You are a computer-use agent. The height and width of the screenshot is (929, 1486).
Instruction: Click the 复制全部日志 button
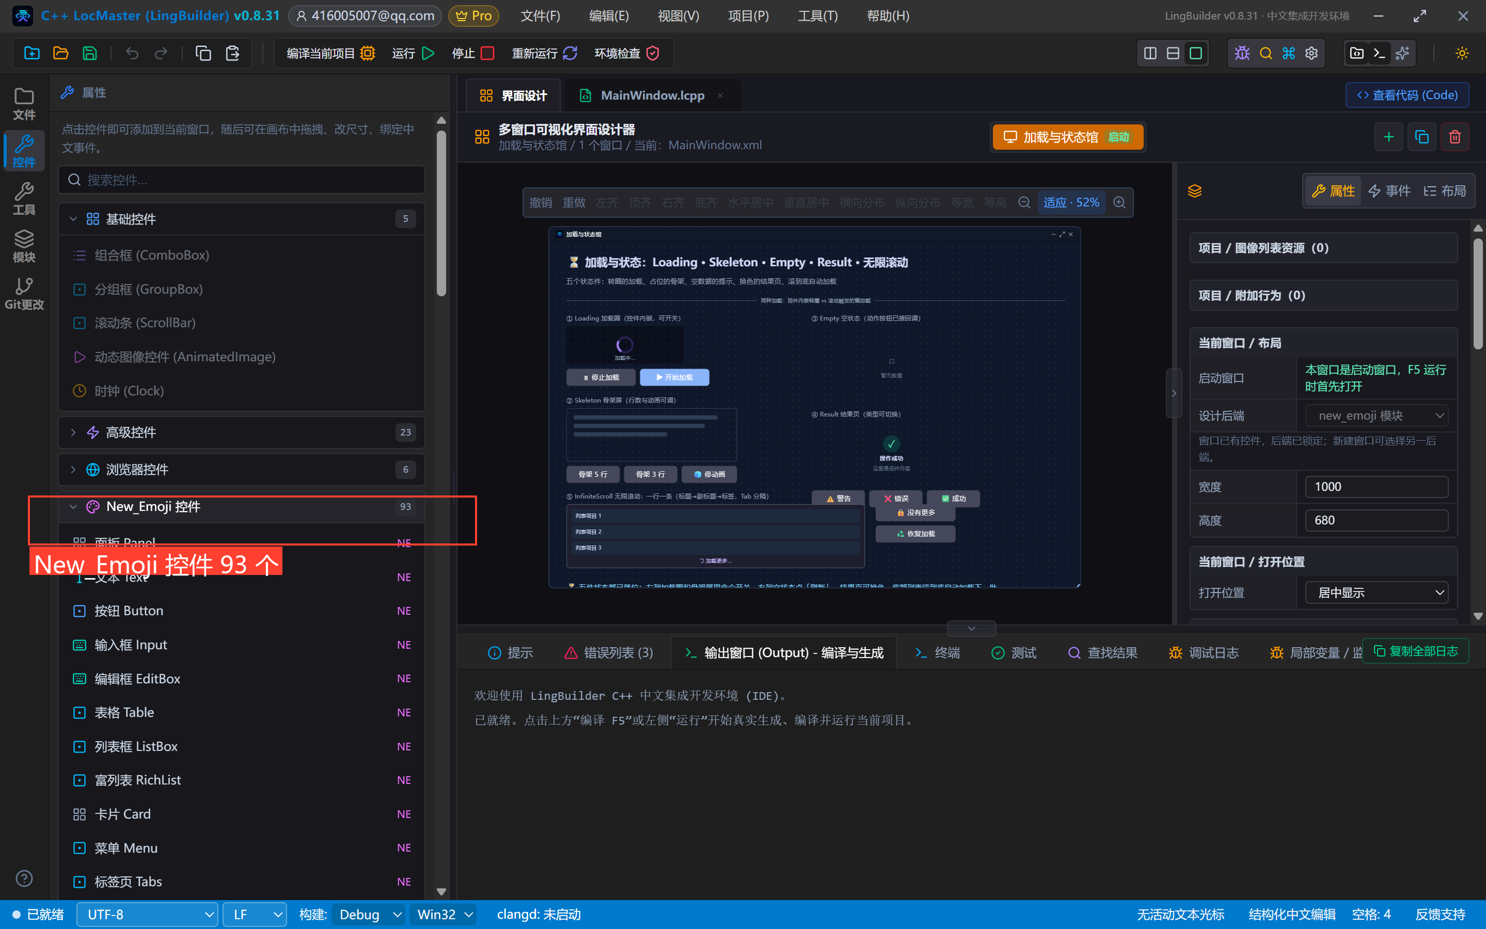(1415, 651)
